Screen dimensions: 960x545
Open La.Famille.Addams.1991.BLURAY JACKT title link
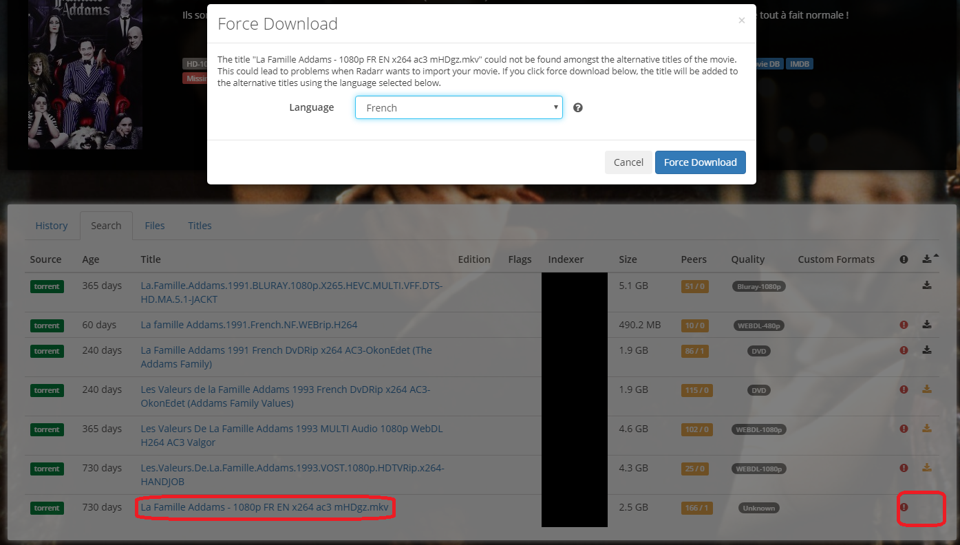292,292
